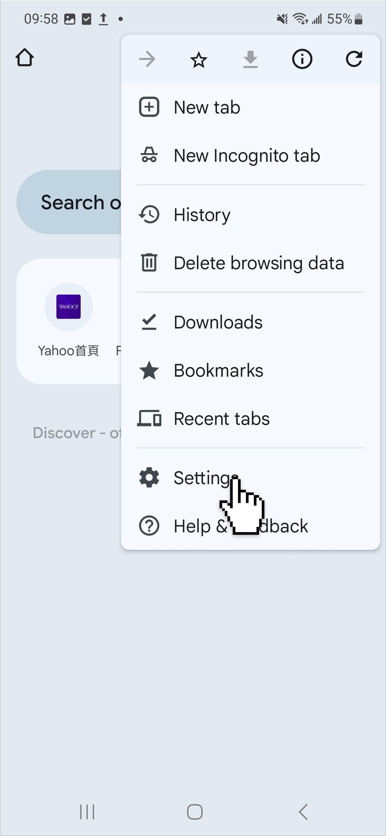Open Help & feedback
The width and height of the screenshot is (386, 836).
(x=250, y=526)
